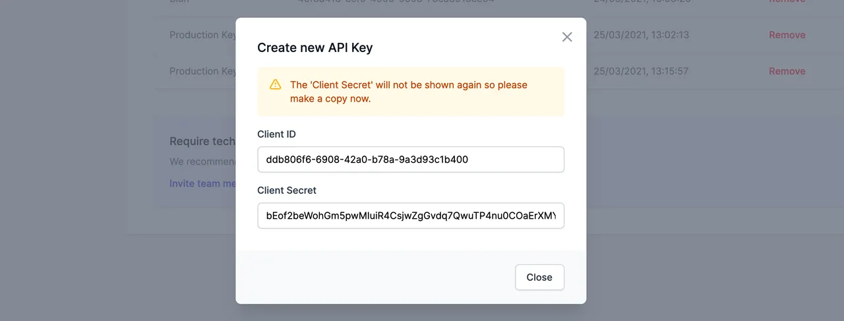
Task: Remove the key created at 13:15:57
Action: point(787,71)
